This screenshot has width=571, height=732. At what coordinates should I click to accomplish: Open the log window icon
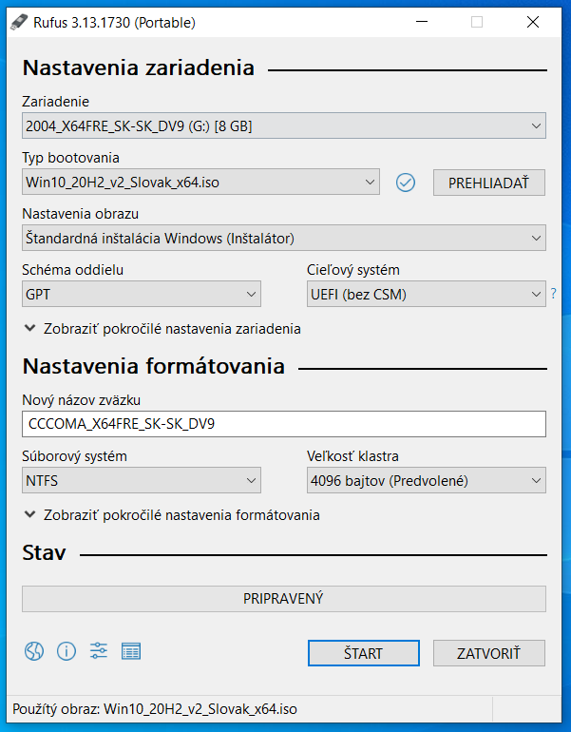[x=130, y=651]
